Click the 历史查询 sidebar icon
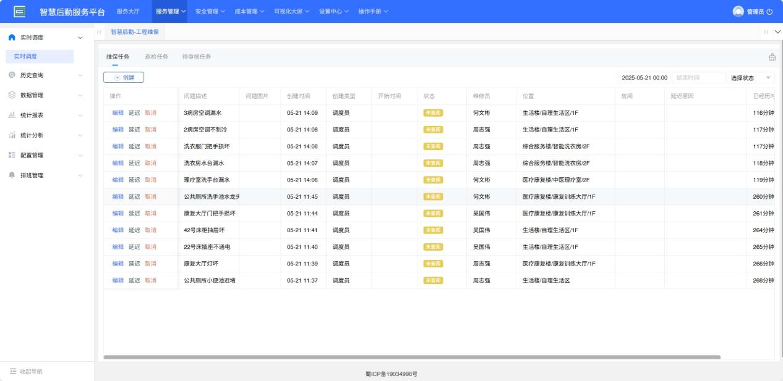The height and width of the screenshot is (381, 783). [x=12, y=75]
